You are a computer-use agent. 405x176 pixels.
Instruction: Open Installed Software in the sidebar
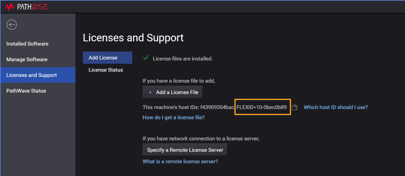[x=27, y=44]
